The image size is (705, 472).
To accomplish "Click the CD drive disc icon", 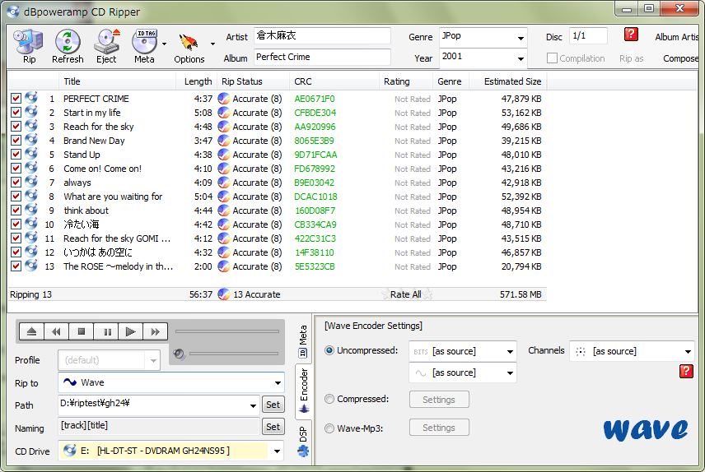I will pos(69,450).
